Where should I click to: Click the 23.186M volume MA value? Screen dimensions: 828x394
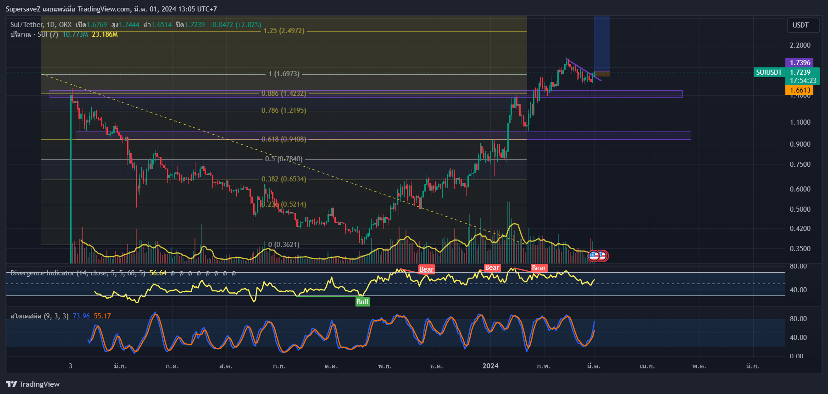click(105, 34)
